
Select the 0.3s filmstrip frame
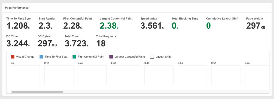coord(125,75)
